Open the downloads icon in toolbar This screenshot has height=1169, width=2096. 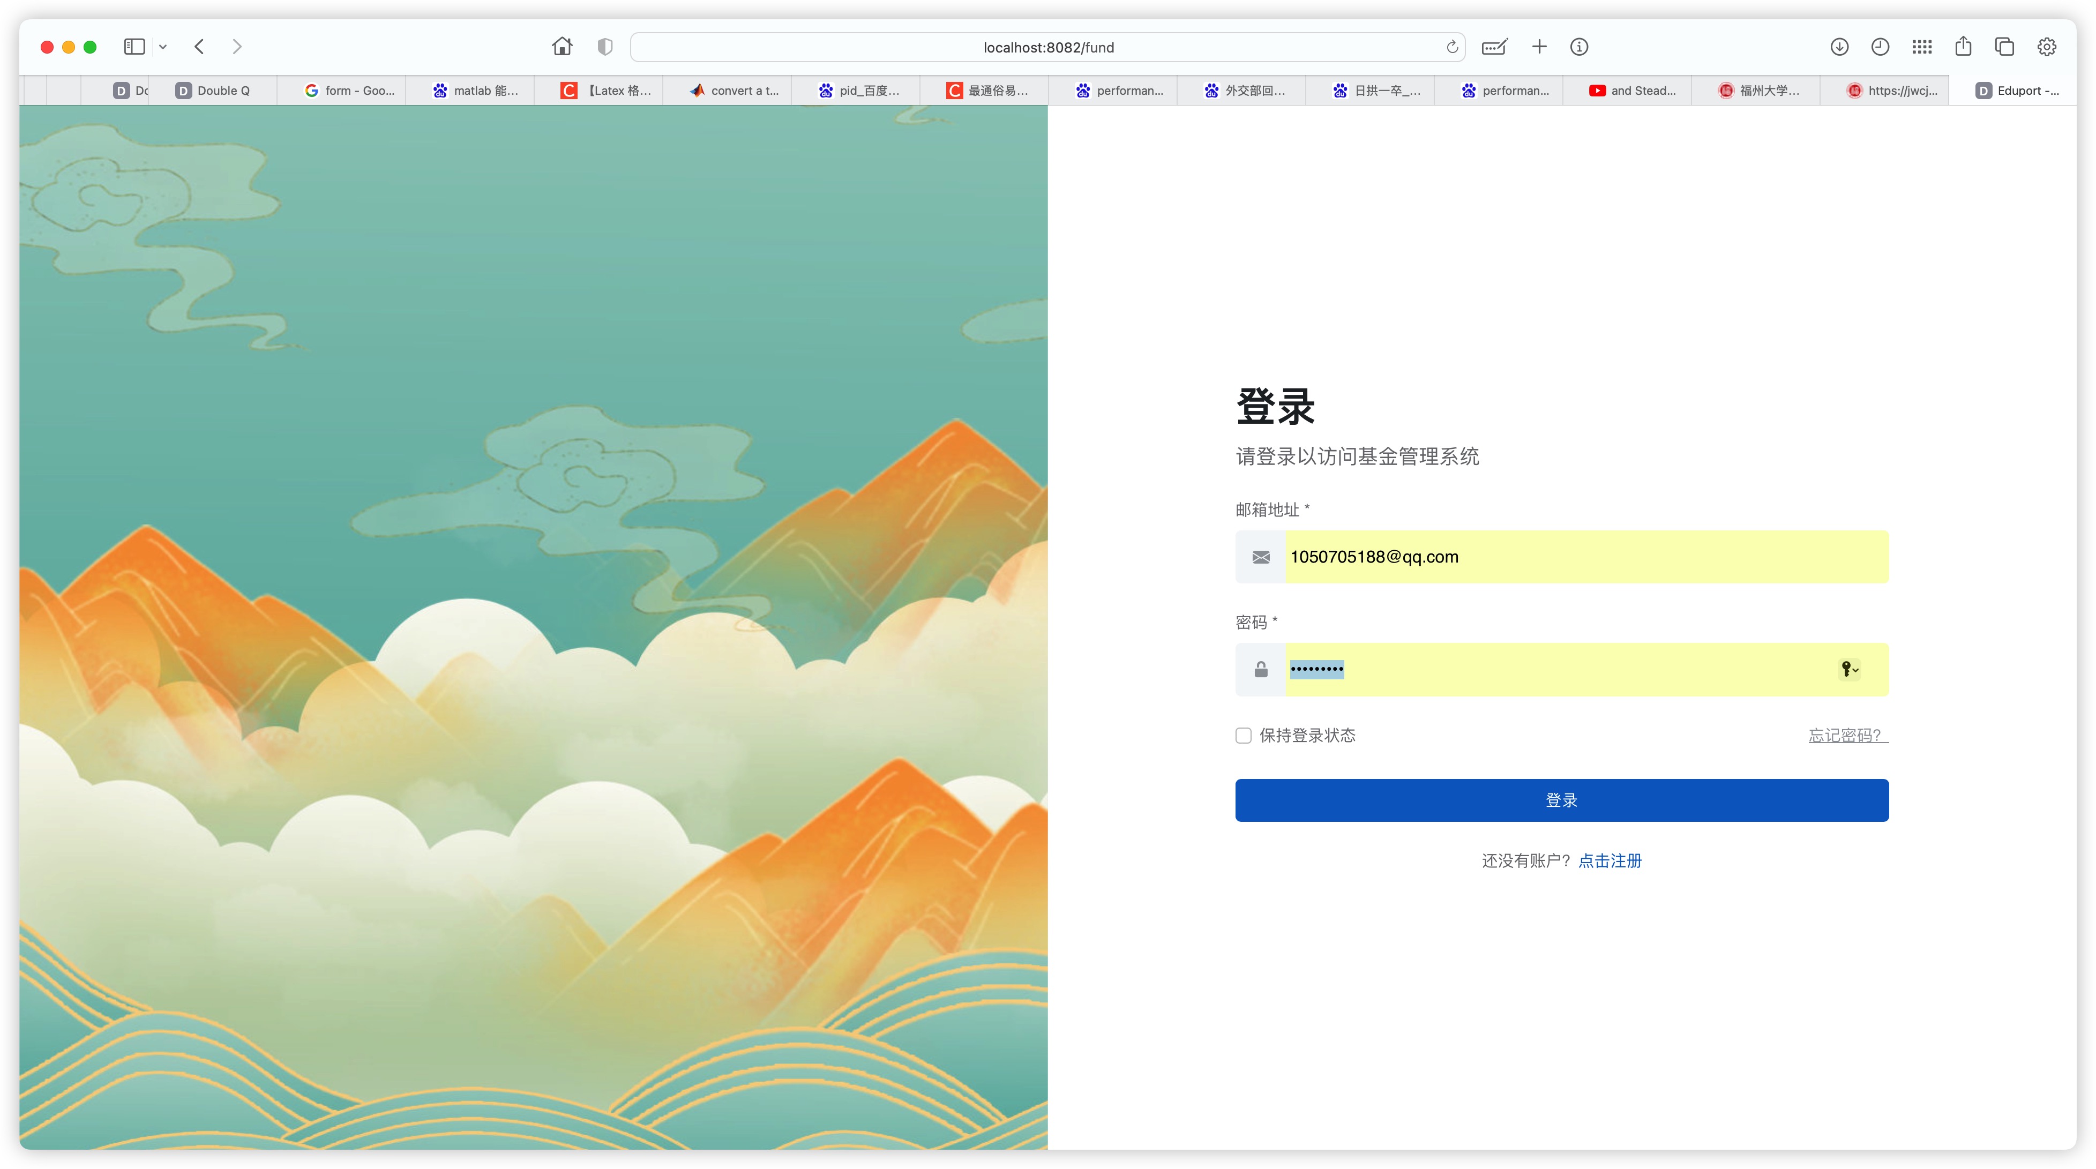click(x=1839, y=47)
